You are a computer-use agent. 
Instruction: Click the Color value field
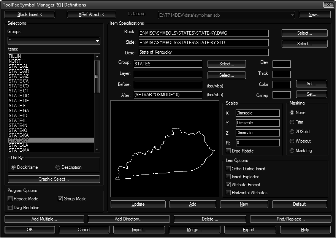click(282, 84)
